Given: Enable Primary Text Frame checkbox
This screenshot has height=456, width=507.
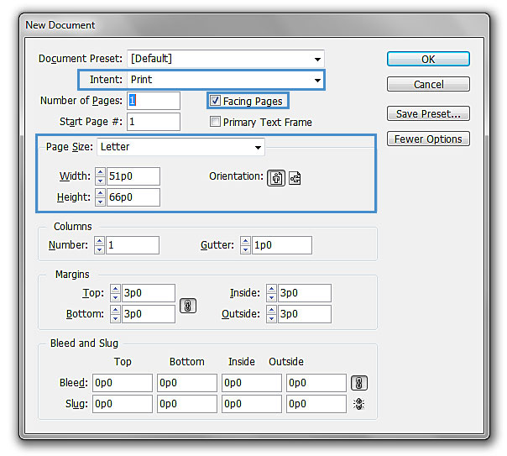Looking at the screenshot, I should coord(215,122).
